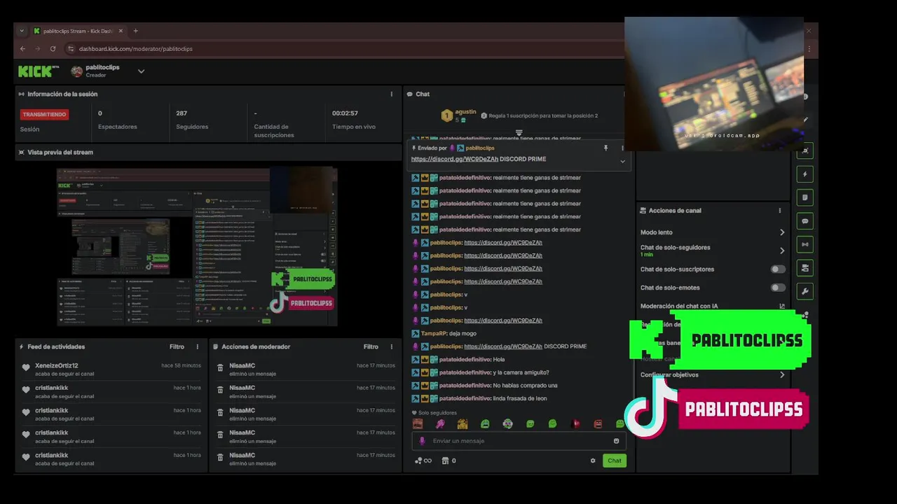Screen dimensions: 897x504
Task: Insert the red angry face emote
Action: 598,423
